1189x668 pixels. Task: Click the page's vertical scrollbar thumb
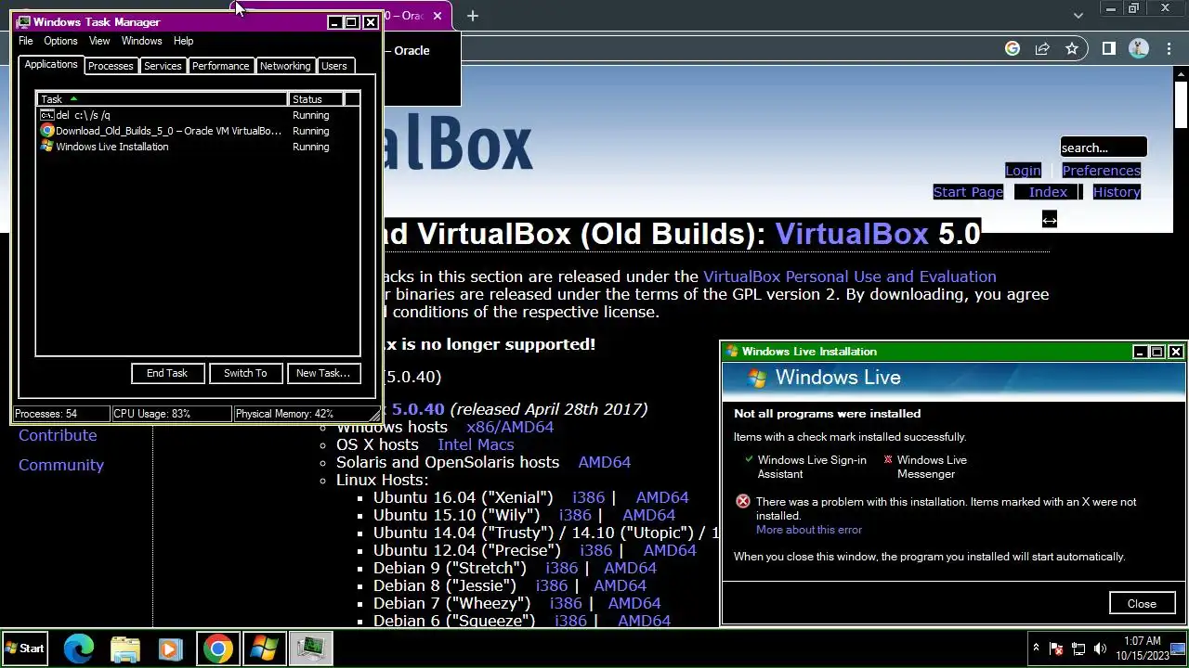coord(1181,106)
